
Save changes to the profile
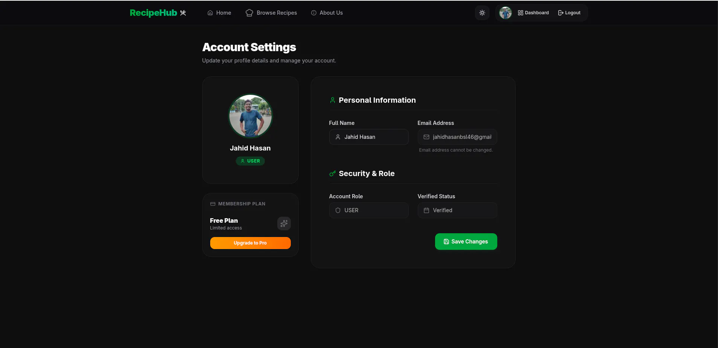pos(466,242)
